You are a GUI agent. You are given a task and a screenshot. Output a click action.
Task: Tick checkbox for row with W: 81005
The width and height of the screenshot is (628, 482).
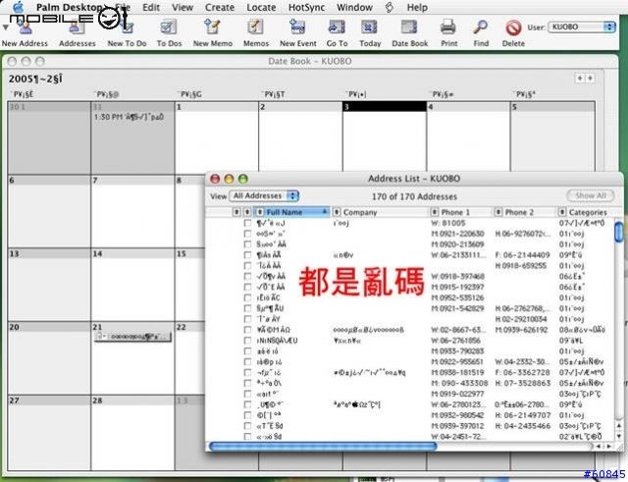(x=247, y=223)
